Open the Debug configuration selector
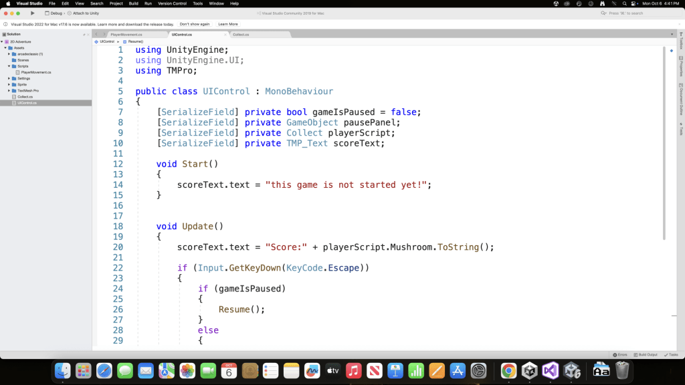 (56, 13)
